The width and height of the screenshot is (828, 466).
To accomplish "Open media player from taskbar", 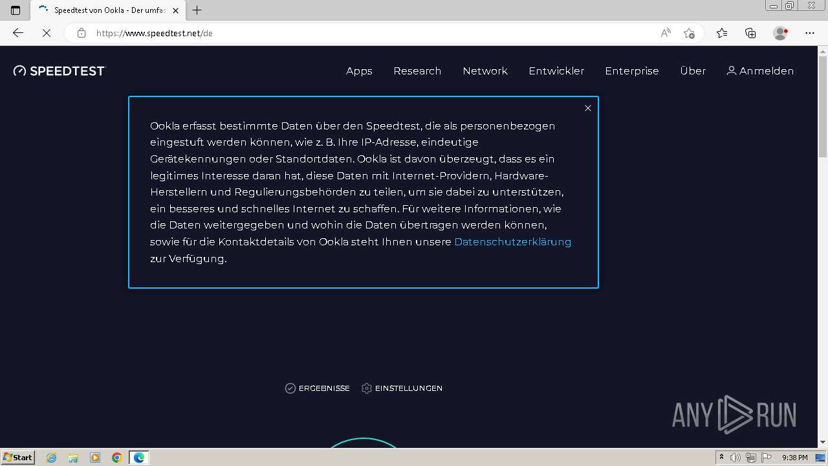I will tap(95, 458).
